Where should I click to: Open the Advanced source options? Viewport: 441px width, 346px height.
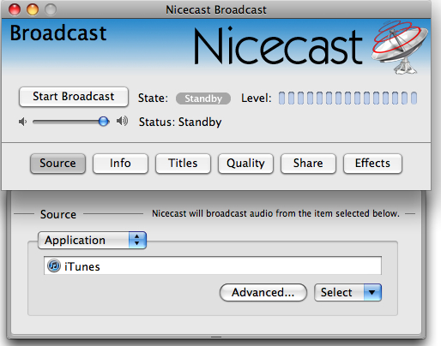tap(263, 292)
